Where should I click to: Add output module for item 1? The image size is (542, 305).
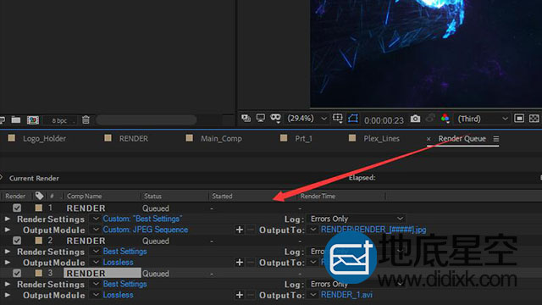pyautogui.click(x=239, y=230)
